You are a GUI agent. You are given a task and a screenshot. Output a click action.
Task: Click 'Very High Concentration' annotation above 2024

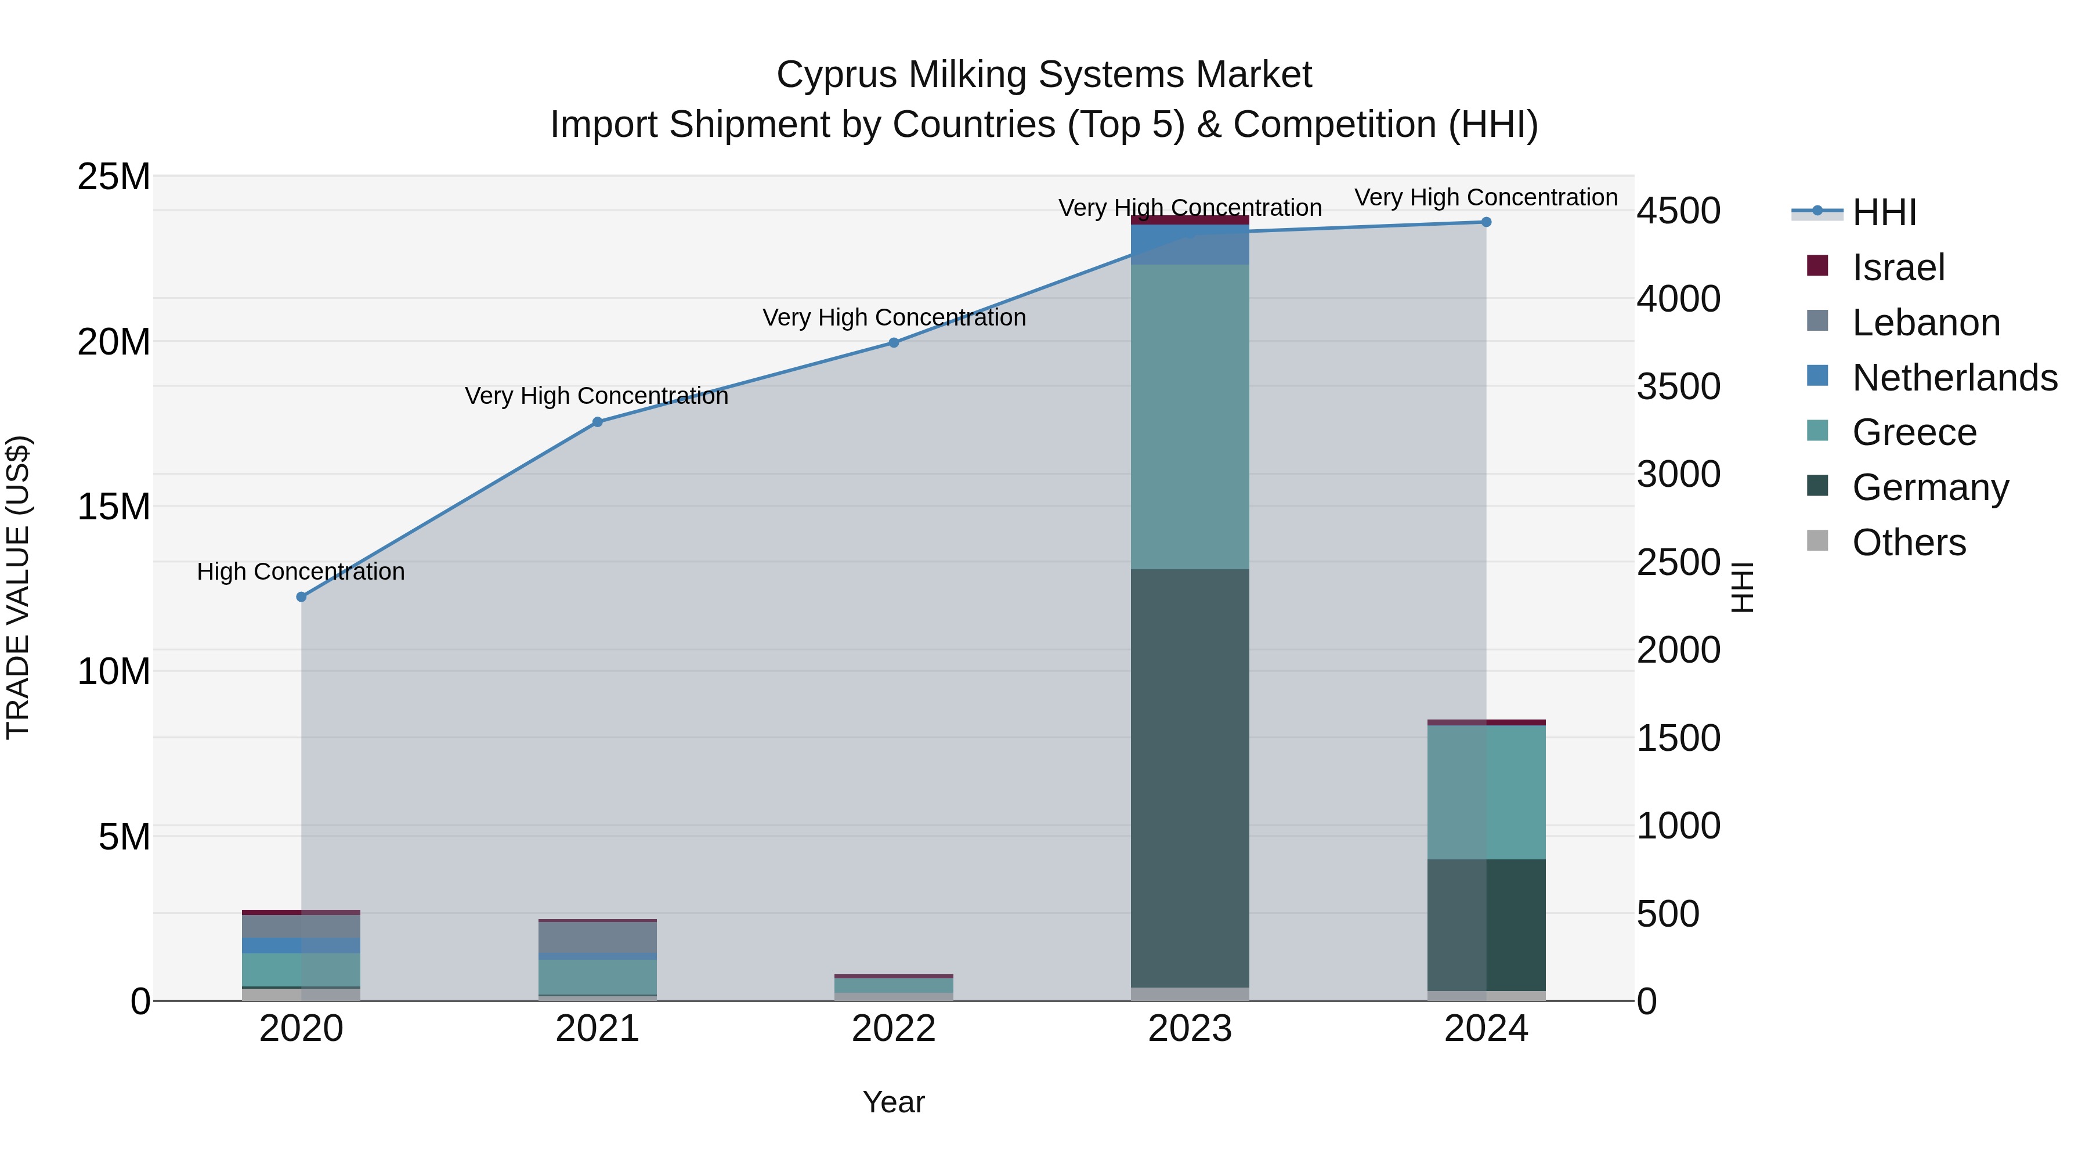point(1487,197)
